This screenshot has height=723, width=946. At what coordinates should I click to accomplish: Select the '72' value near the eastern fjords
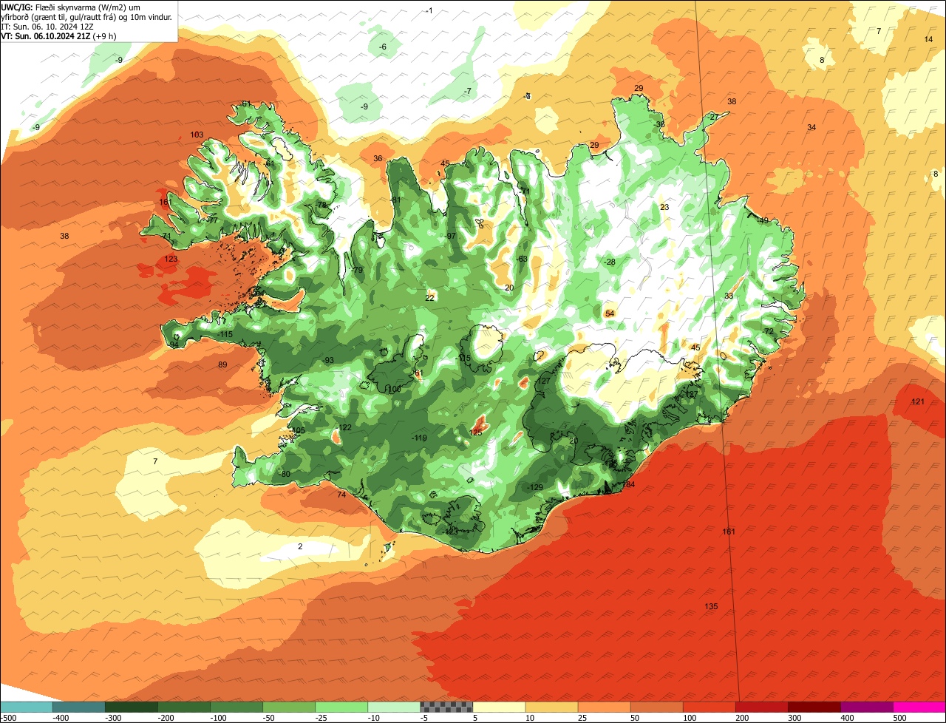click(769, 331)
